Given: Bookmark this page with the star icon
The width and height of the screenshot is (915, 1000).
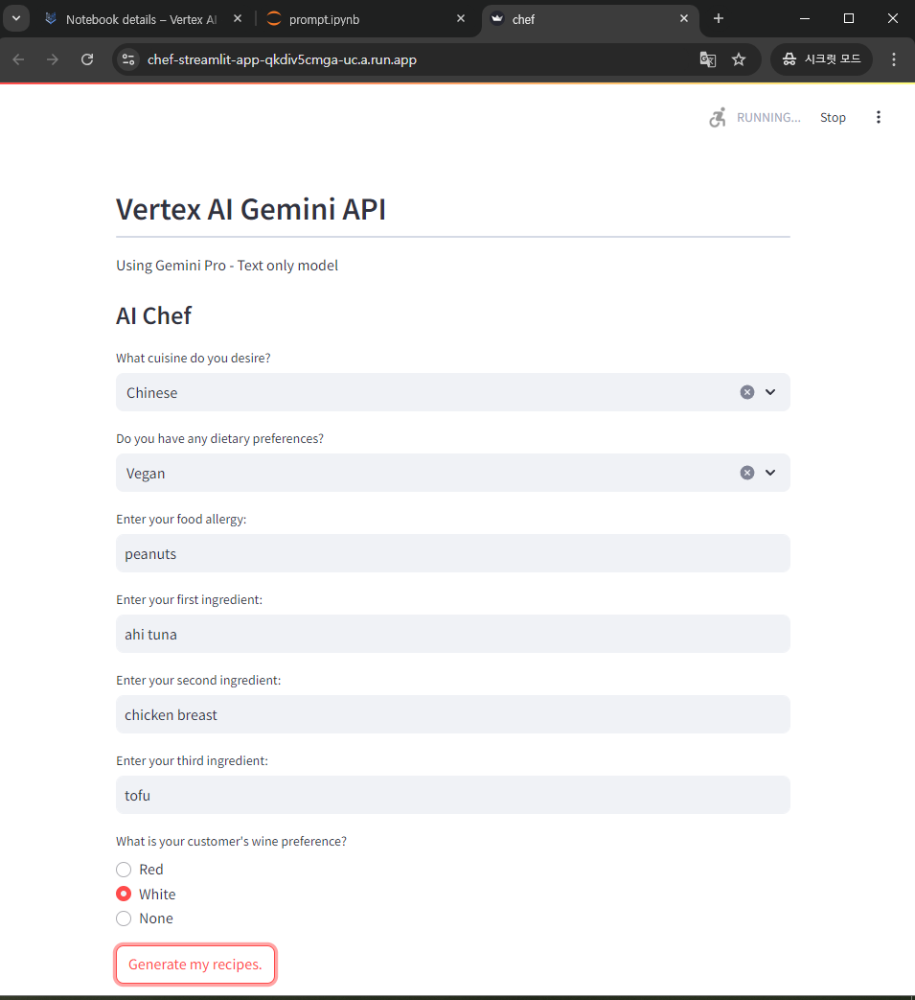Looking at the screenshot, I should pyautogui.click(x=739, y=59).
